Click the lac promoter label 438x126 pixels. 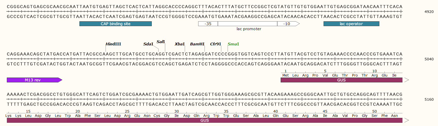point(249,29)
